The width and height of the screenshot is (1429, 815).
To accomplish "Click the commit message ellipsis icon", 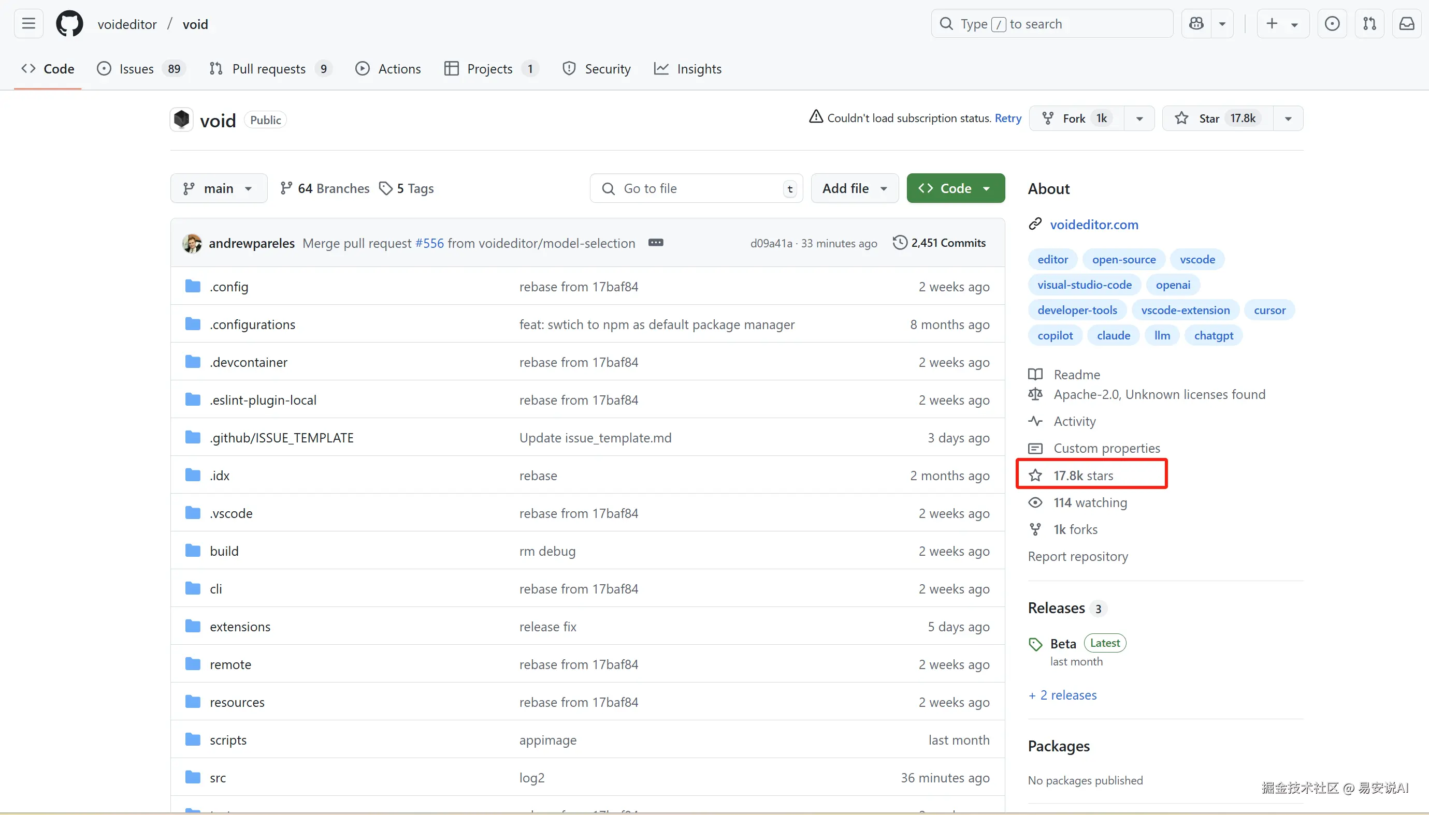I will pos(655,242).
